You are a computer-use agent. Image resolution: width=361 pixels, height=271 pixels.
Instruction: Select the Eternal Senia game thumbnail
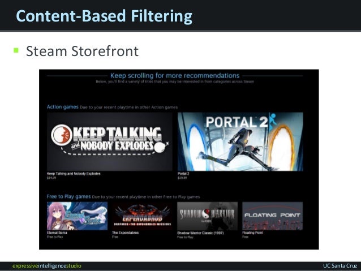pyautogui.click(x=77, y=216)
